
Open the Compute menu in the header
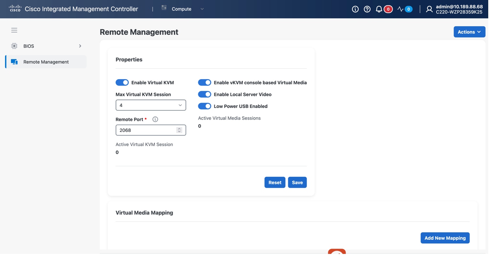click(182, 9)
